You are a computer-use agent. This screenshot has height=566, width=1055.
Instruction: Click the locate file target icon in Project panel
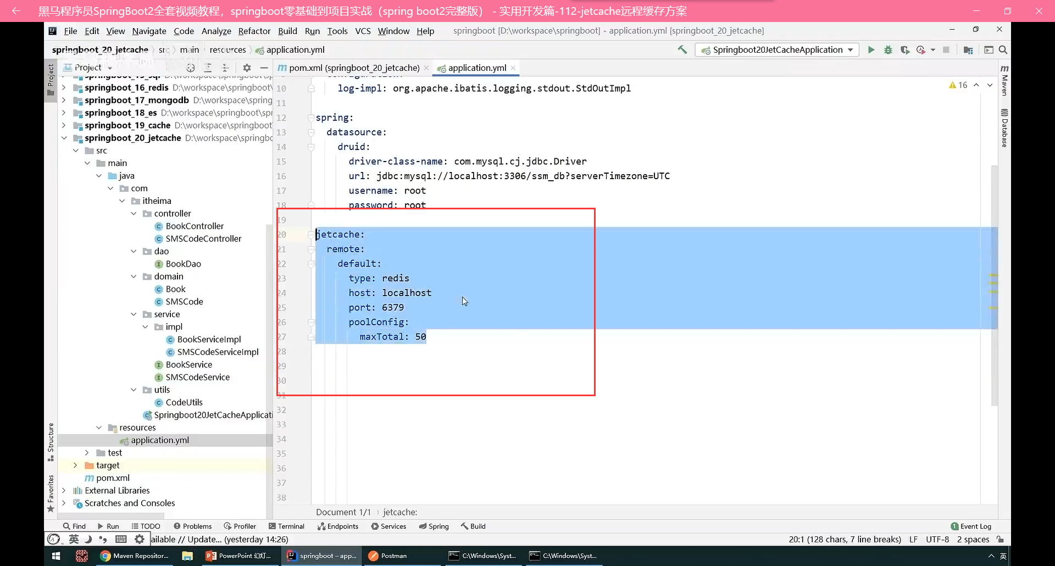[191, 68]
